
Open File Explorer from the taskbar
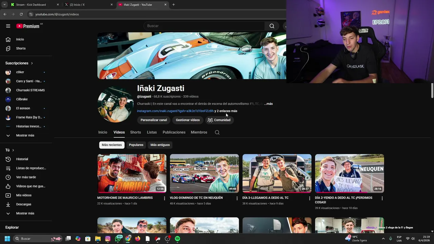[x=98, y=239]
